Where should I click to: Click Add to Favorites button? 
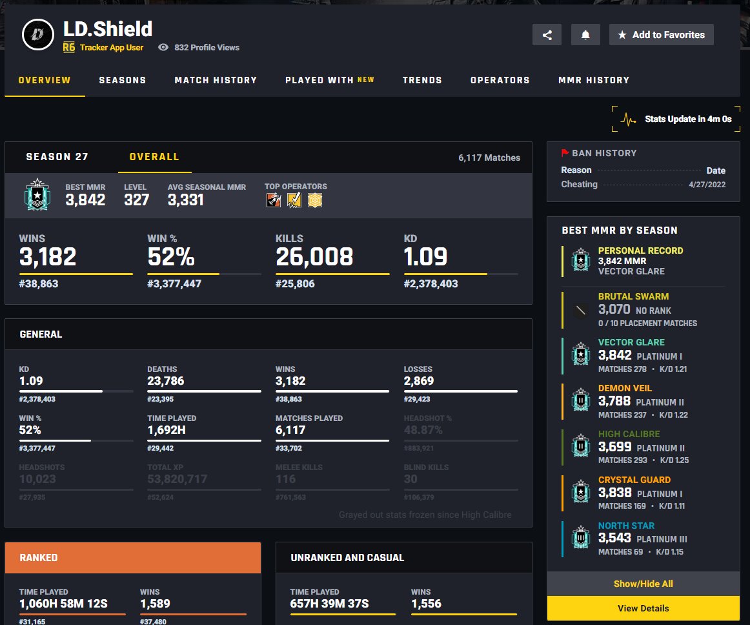coord(662,34)
